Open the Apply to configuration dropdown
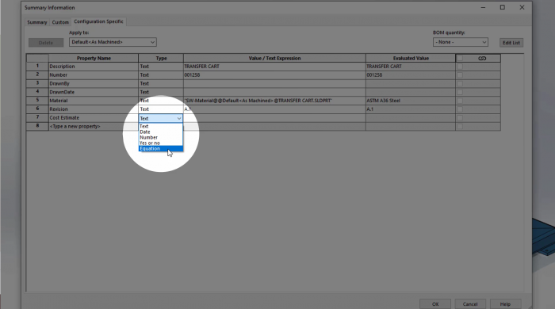This screenshot has height=309, width=555. (113, 42)
